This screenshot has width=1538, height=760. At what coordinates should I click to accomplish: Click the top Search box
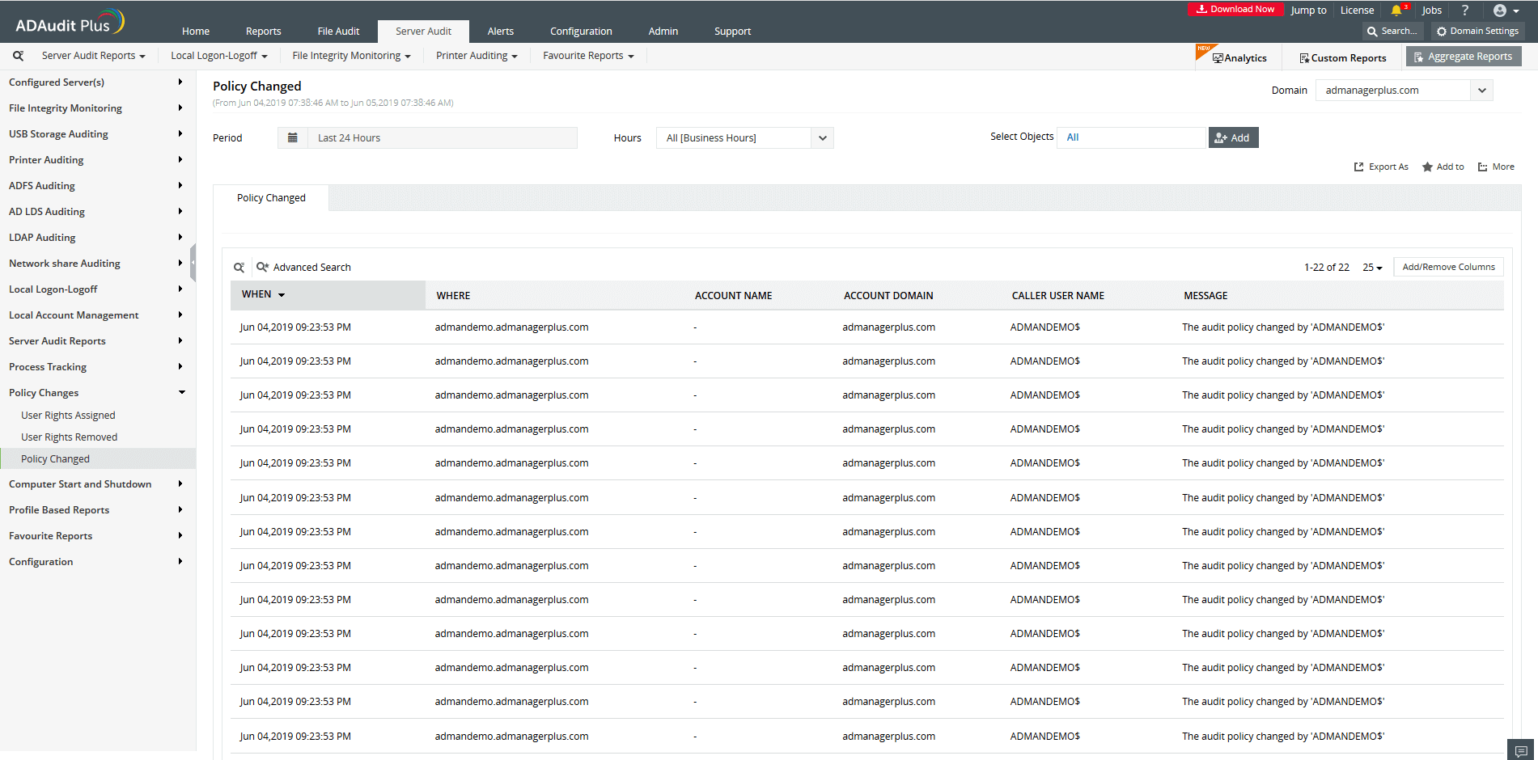(x=1393, y=31)
